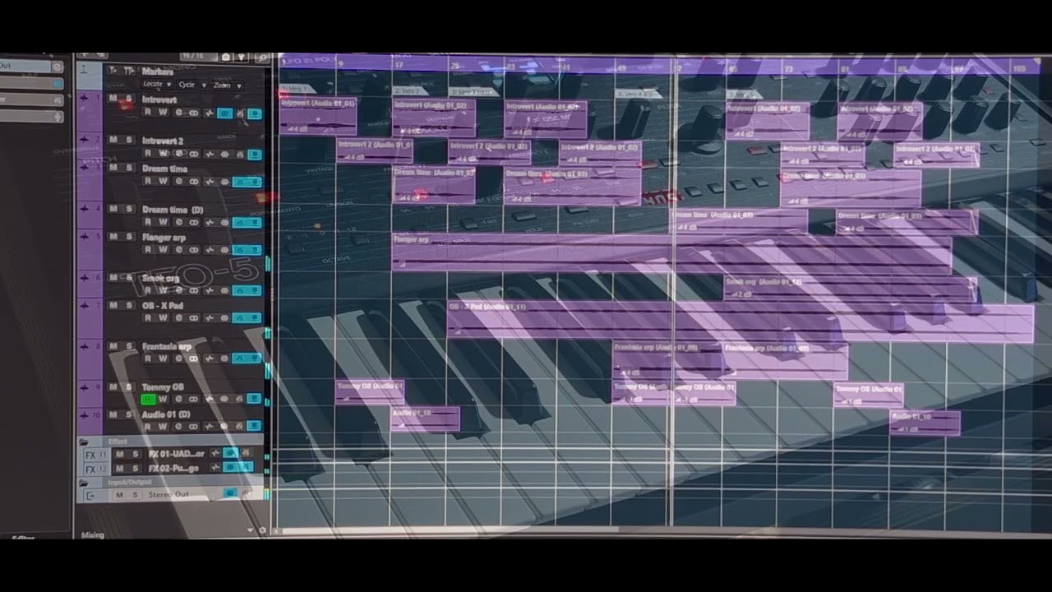Select the first Audio 01_10 clip
The height and width of the screenshot is (592, 1052).
point(425,419)
